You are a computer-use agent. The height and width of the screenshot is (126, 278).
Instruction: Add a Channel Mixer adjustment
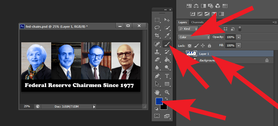point(218,6)
